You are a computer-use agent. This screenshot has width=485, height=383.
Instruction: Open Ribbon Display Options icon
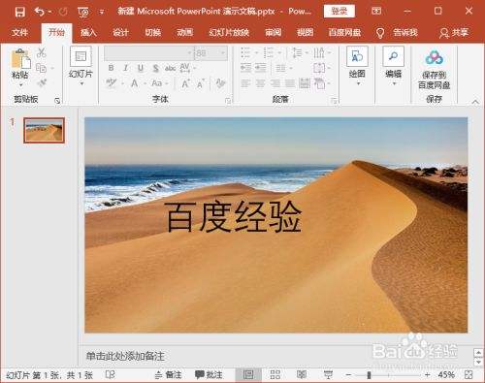pyautogui.click(x=376, y=12)
